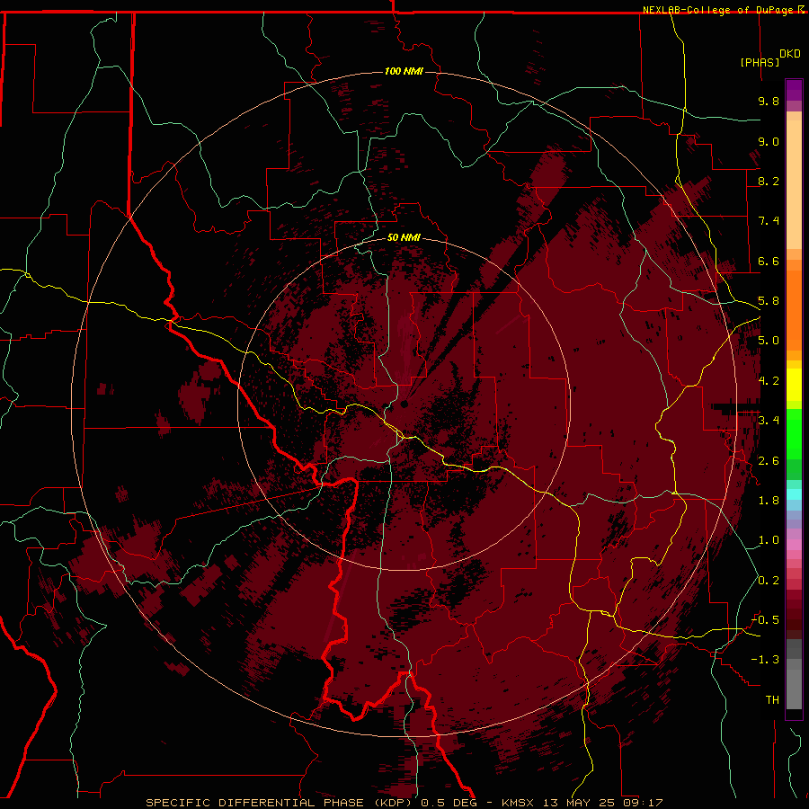Select the cyan segment of the color bar
809x809 pixels.
(794, 494)
